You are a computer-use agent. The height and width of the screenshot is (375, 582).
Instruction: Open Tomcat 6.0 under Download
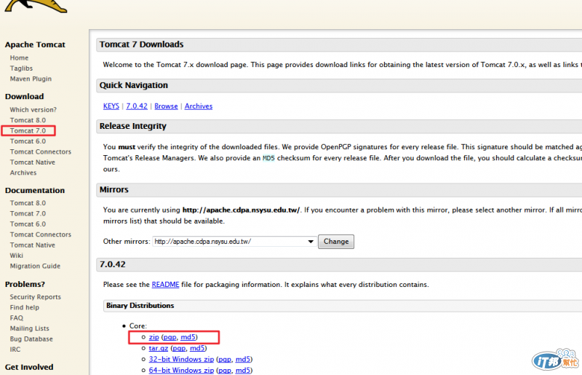(28, 141)
